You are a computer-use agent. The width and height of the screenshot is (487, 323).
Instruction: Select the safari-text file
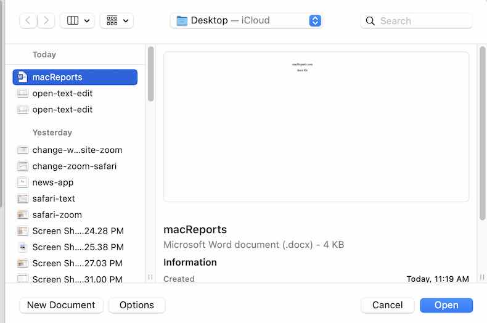tap(75, 198)
